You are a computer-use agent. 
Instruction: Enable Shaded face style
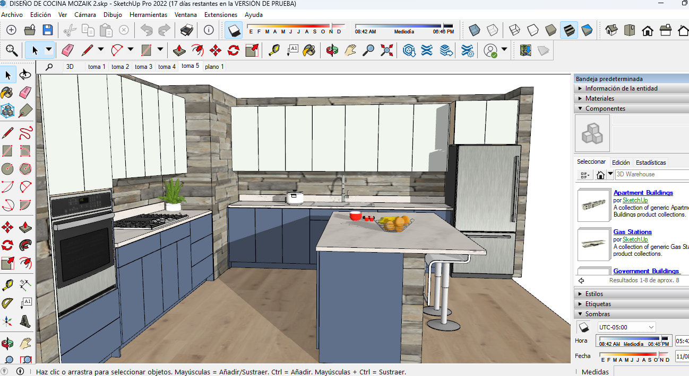click(550, 30)
